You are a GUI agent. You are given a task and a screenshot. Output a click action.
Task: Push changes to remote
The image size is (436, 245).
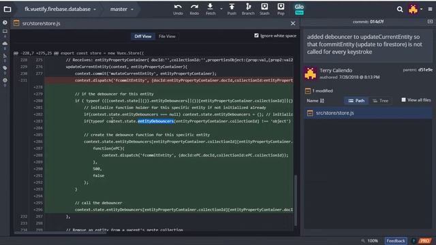[x=232, y=10]
